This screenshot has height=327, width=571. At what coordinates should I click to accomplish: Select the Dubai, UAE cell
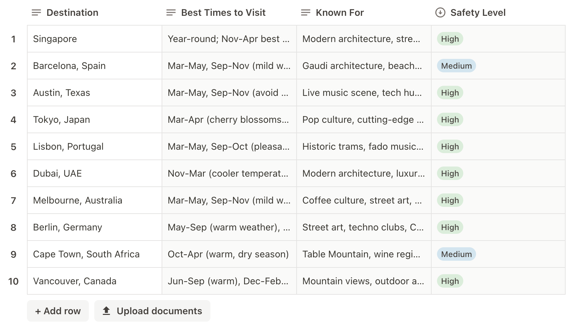(x=95, y=174)
